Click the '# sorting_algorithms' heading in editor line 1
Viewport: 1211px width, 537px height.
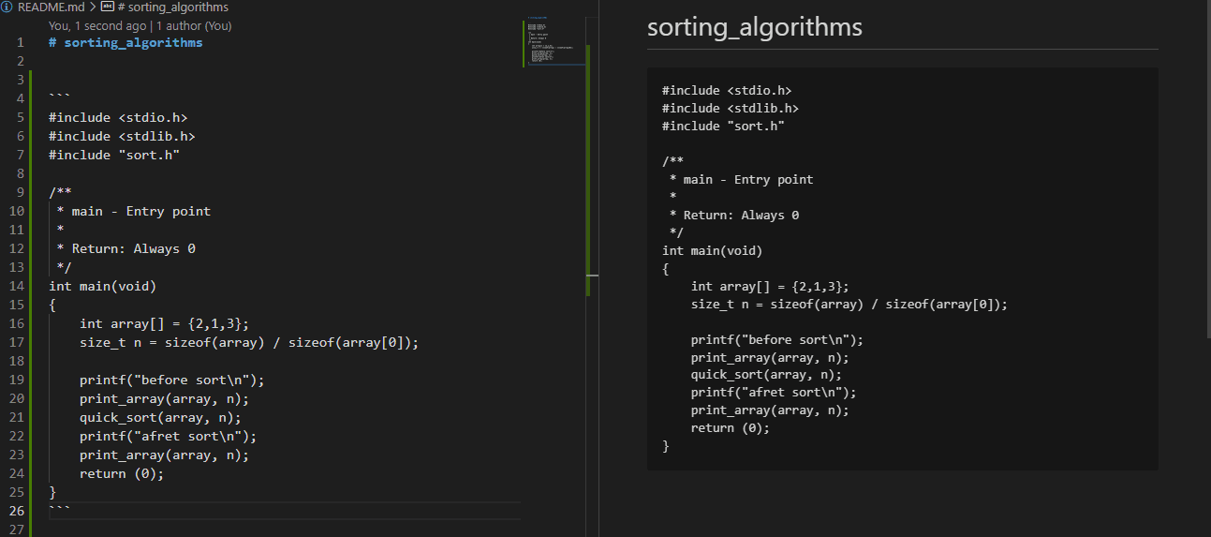tap(126, 42)
